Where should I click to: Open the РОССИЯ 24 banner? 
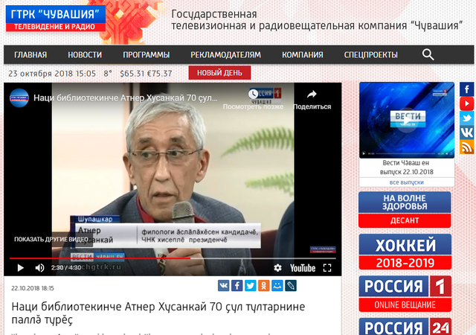pyautogui.click(x=405, y=327)
